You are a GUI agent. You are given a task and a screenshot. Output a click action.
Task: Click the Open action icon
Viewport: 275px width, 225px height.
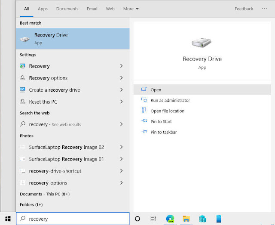[144, 89]
